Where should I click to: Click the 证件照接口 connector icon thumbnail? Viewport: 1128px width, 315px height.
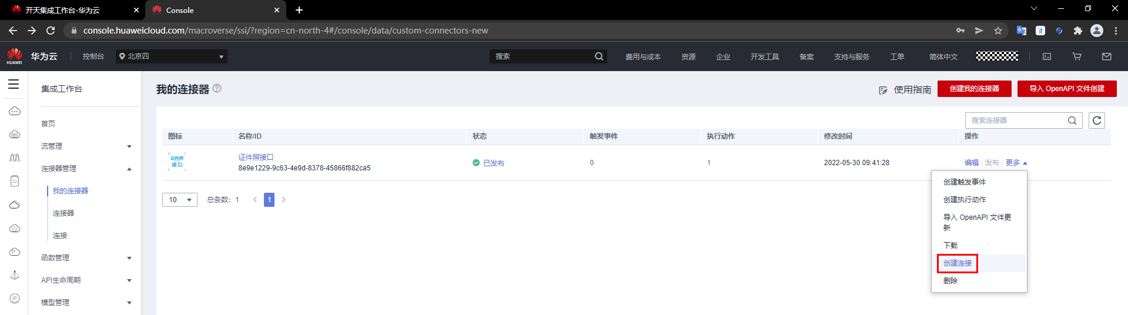[177, 162]
